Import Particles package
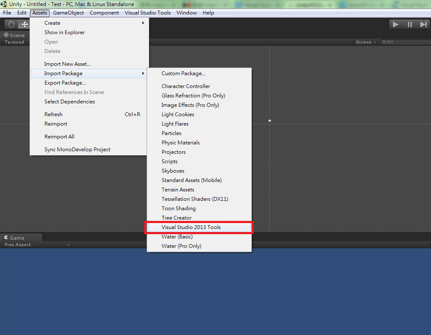 tap(199, 133)
